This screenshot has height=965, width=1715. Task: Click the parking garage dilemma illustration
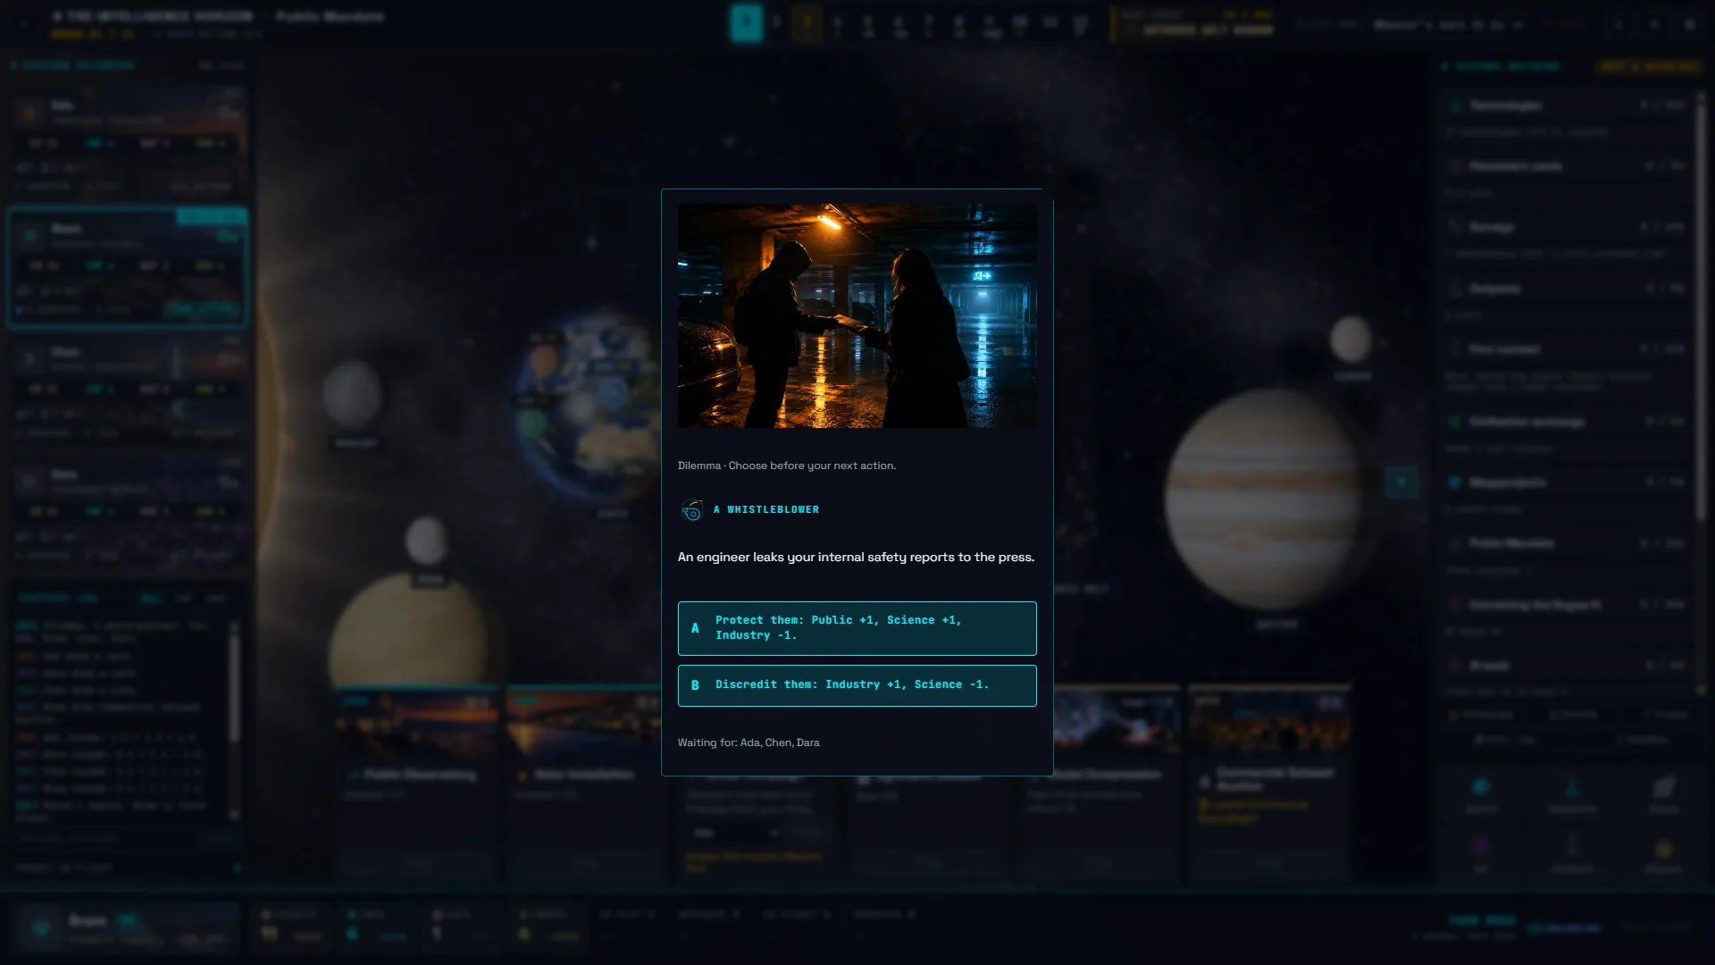tap(857, 315)
